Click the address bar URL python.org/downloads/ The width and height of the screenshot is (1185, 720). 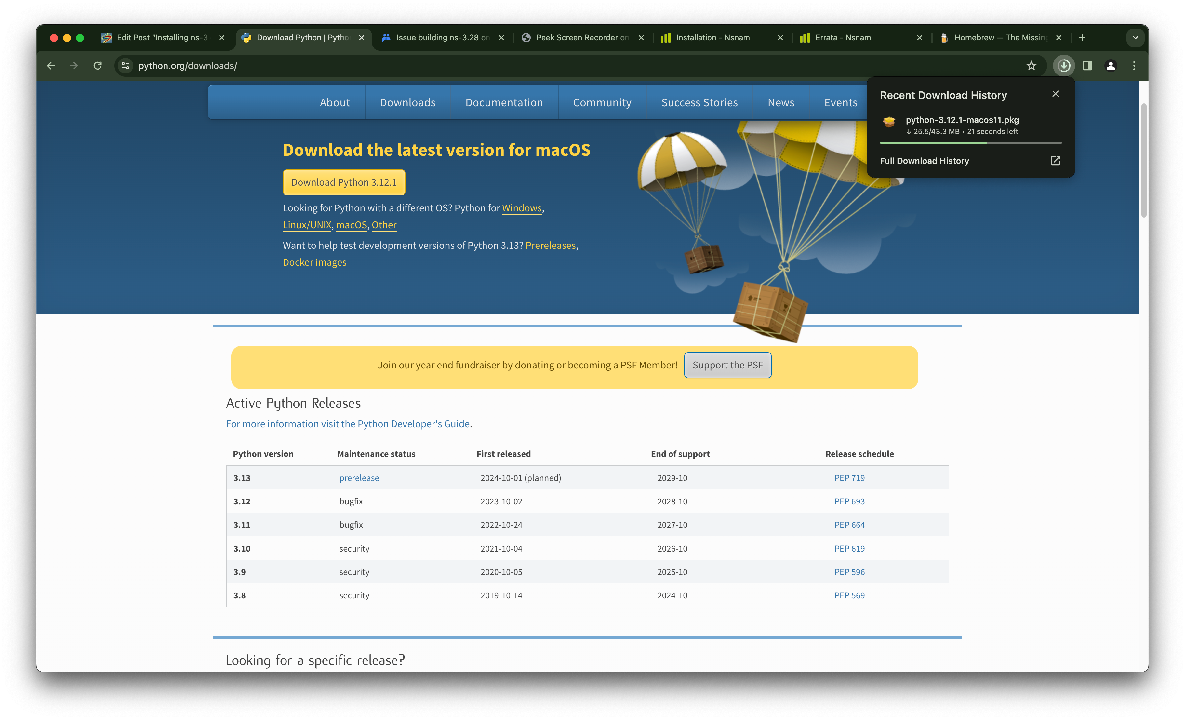[x=188, y=65]
